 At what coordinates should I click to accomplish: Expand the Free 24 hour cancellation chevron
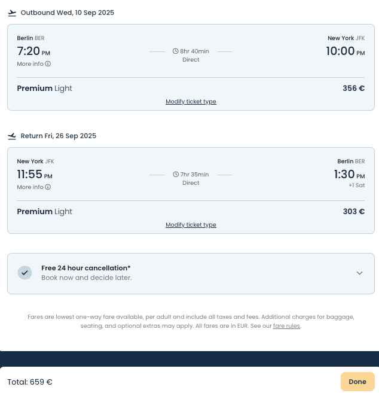359,273
